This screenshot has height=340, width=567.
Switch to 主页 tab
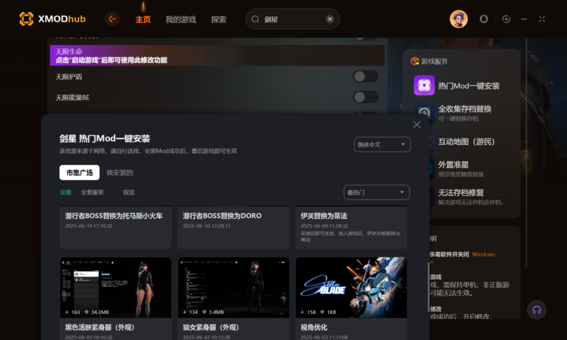[143, 20]
